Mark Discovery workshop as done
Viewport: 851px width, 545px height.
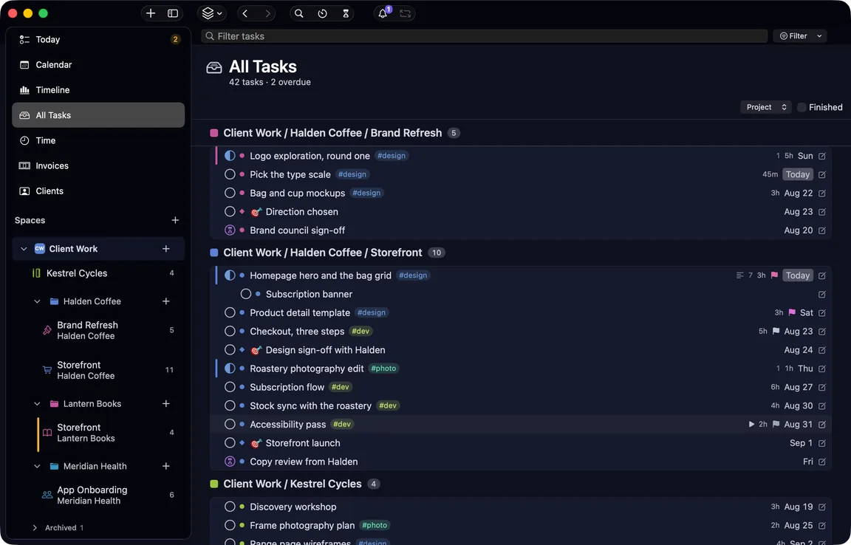(230, 507)
